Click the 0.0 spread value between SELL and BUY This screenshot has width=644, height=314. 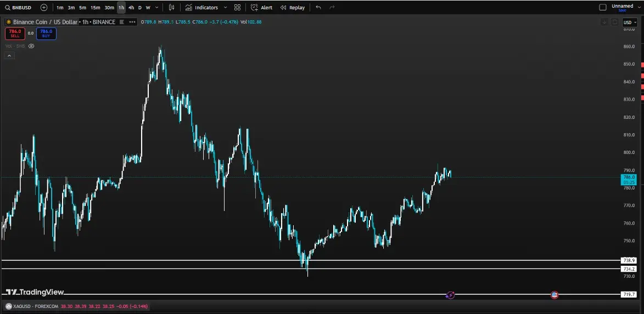(31, 33)
